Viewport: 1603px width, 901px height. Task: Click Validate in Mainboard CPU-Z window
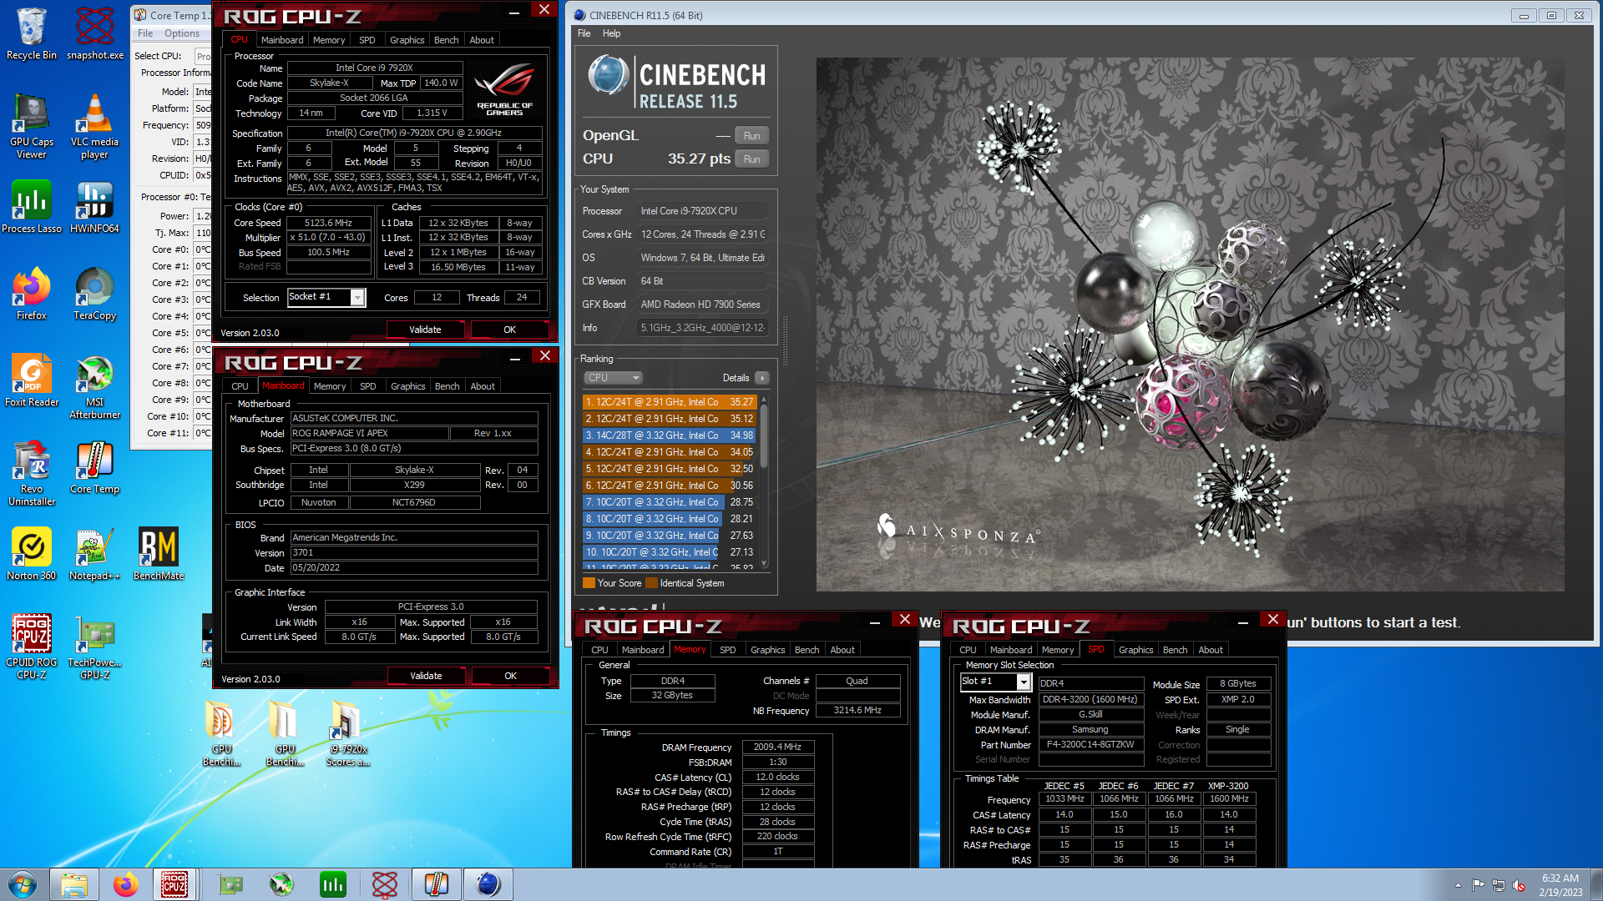[x=426, y=676]
